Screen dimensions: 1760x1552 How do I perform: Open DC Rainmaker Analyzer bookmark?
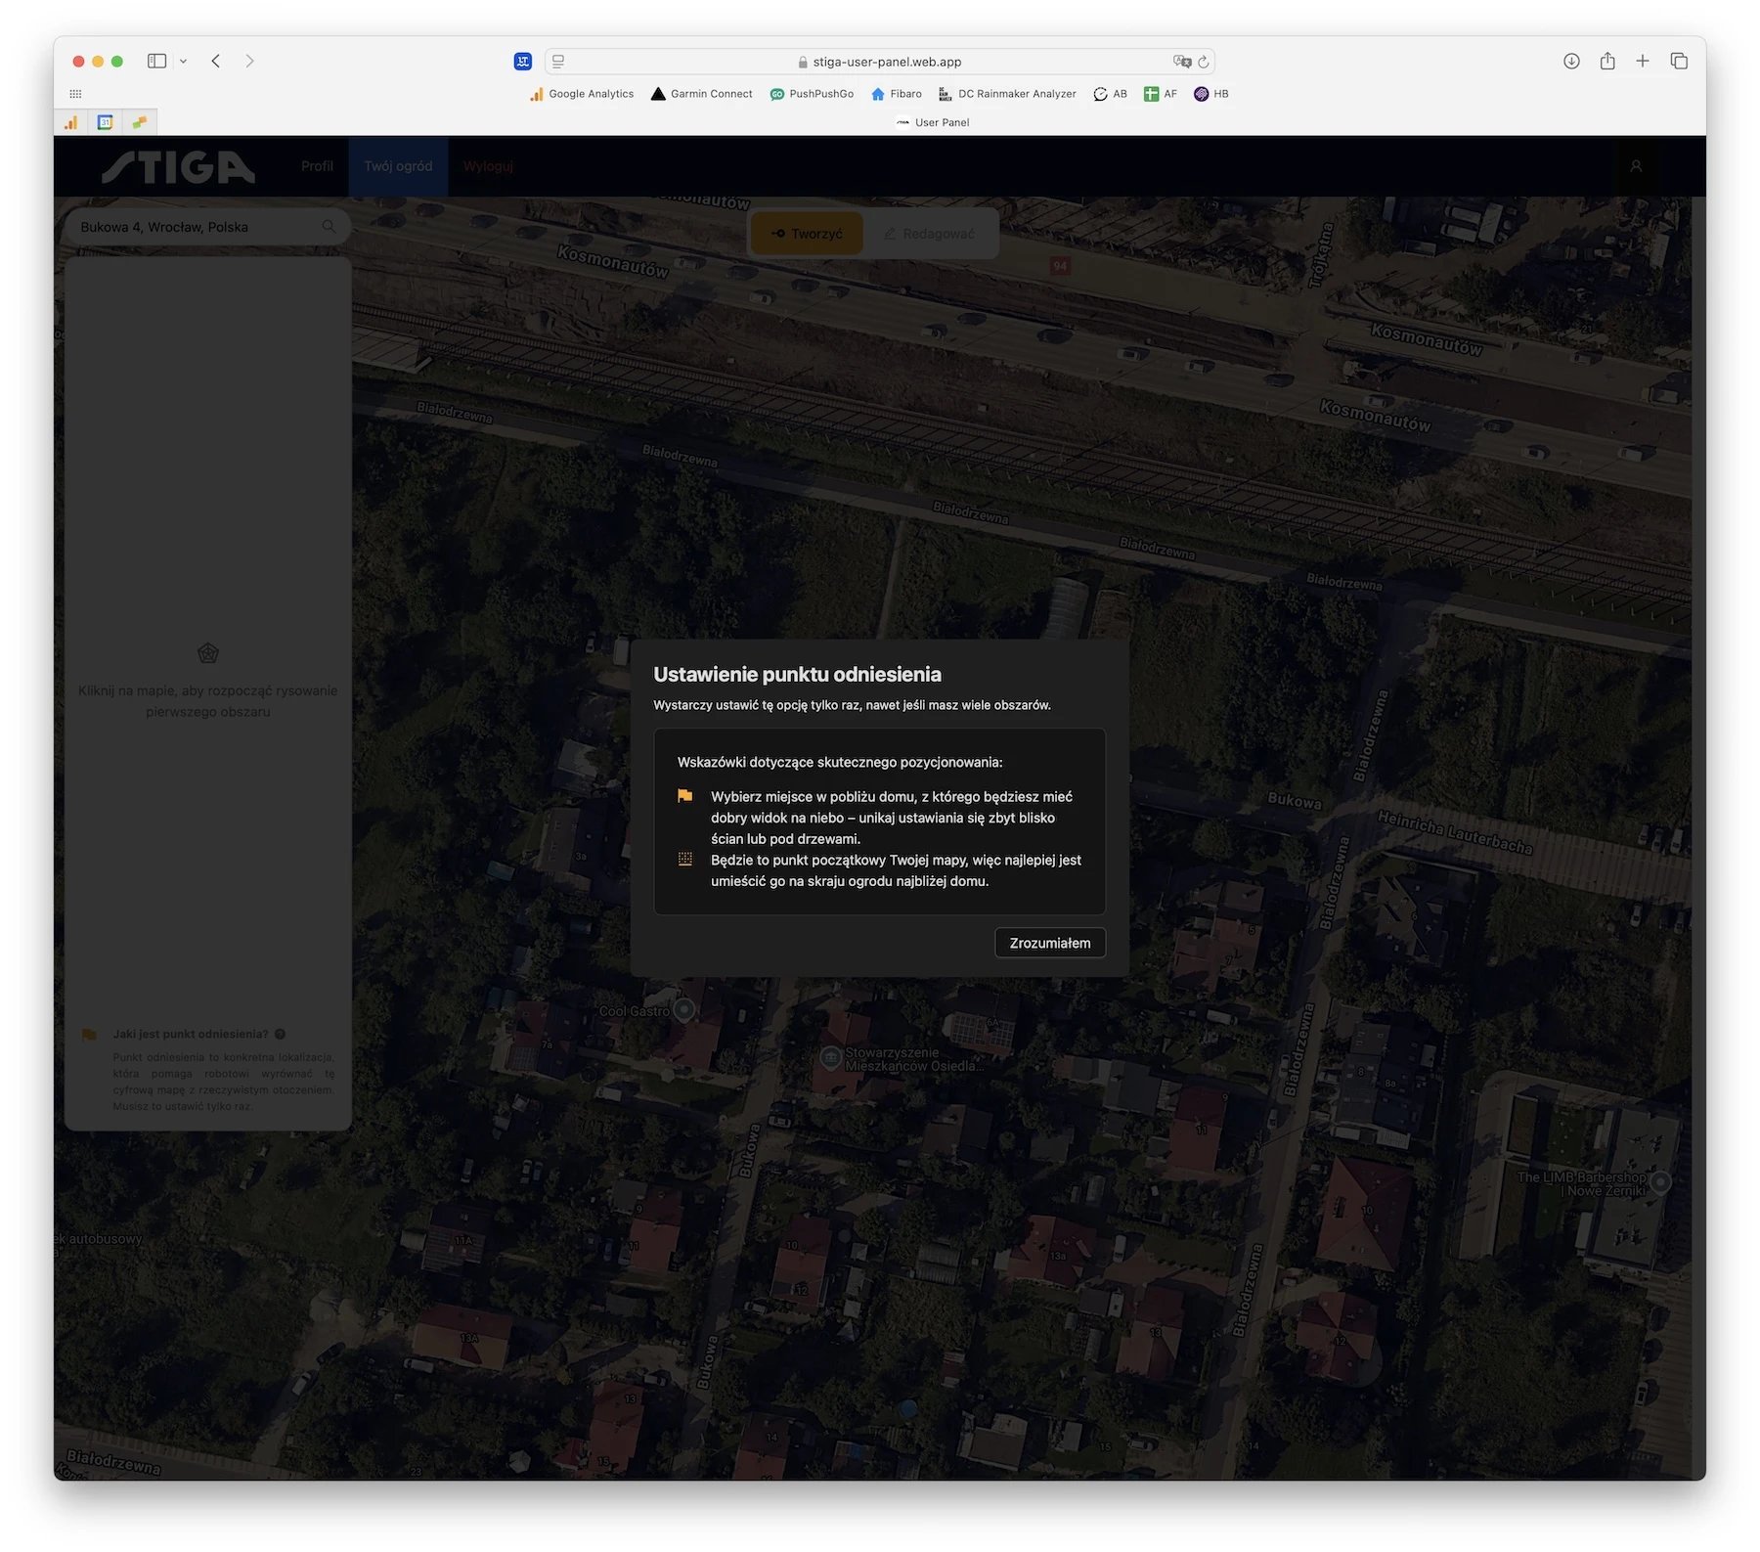[x=1007, y=94]
